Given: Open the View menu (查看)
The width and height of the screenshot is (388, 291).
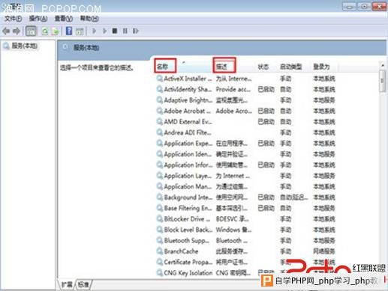Looking at the screenshot, I should click(64, 19).
